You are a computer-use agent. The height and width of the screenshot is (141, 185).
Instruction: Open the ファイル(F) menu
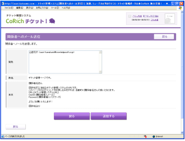pos(9,8)
